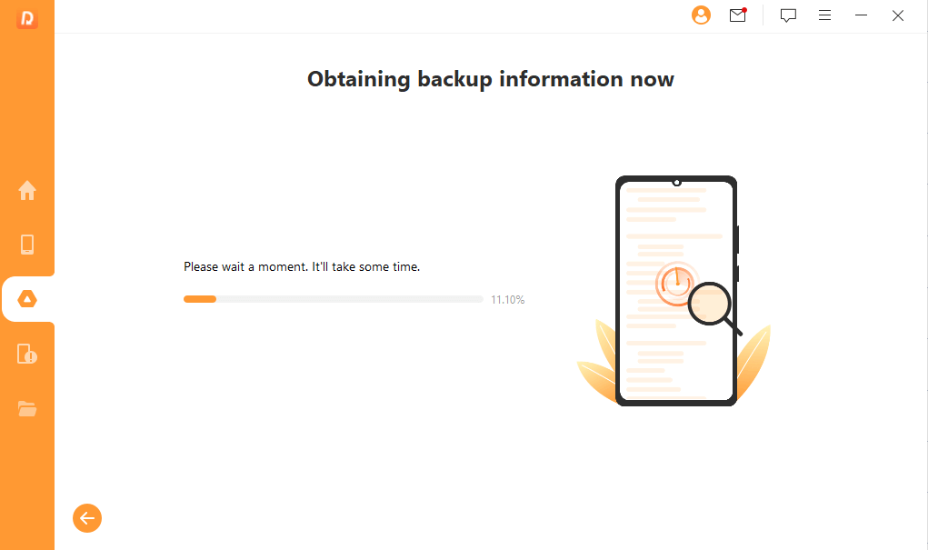Viewport: 928px width, 550px height.
Task: Click the orange clock symbol in phone illustration
Action: click(674, 282)
